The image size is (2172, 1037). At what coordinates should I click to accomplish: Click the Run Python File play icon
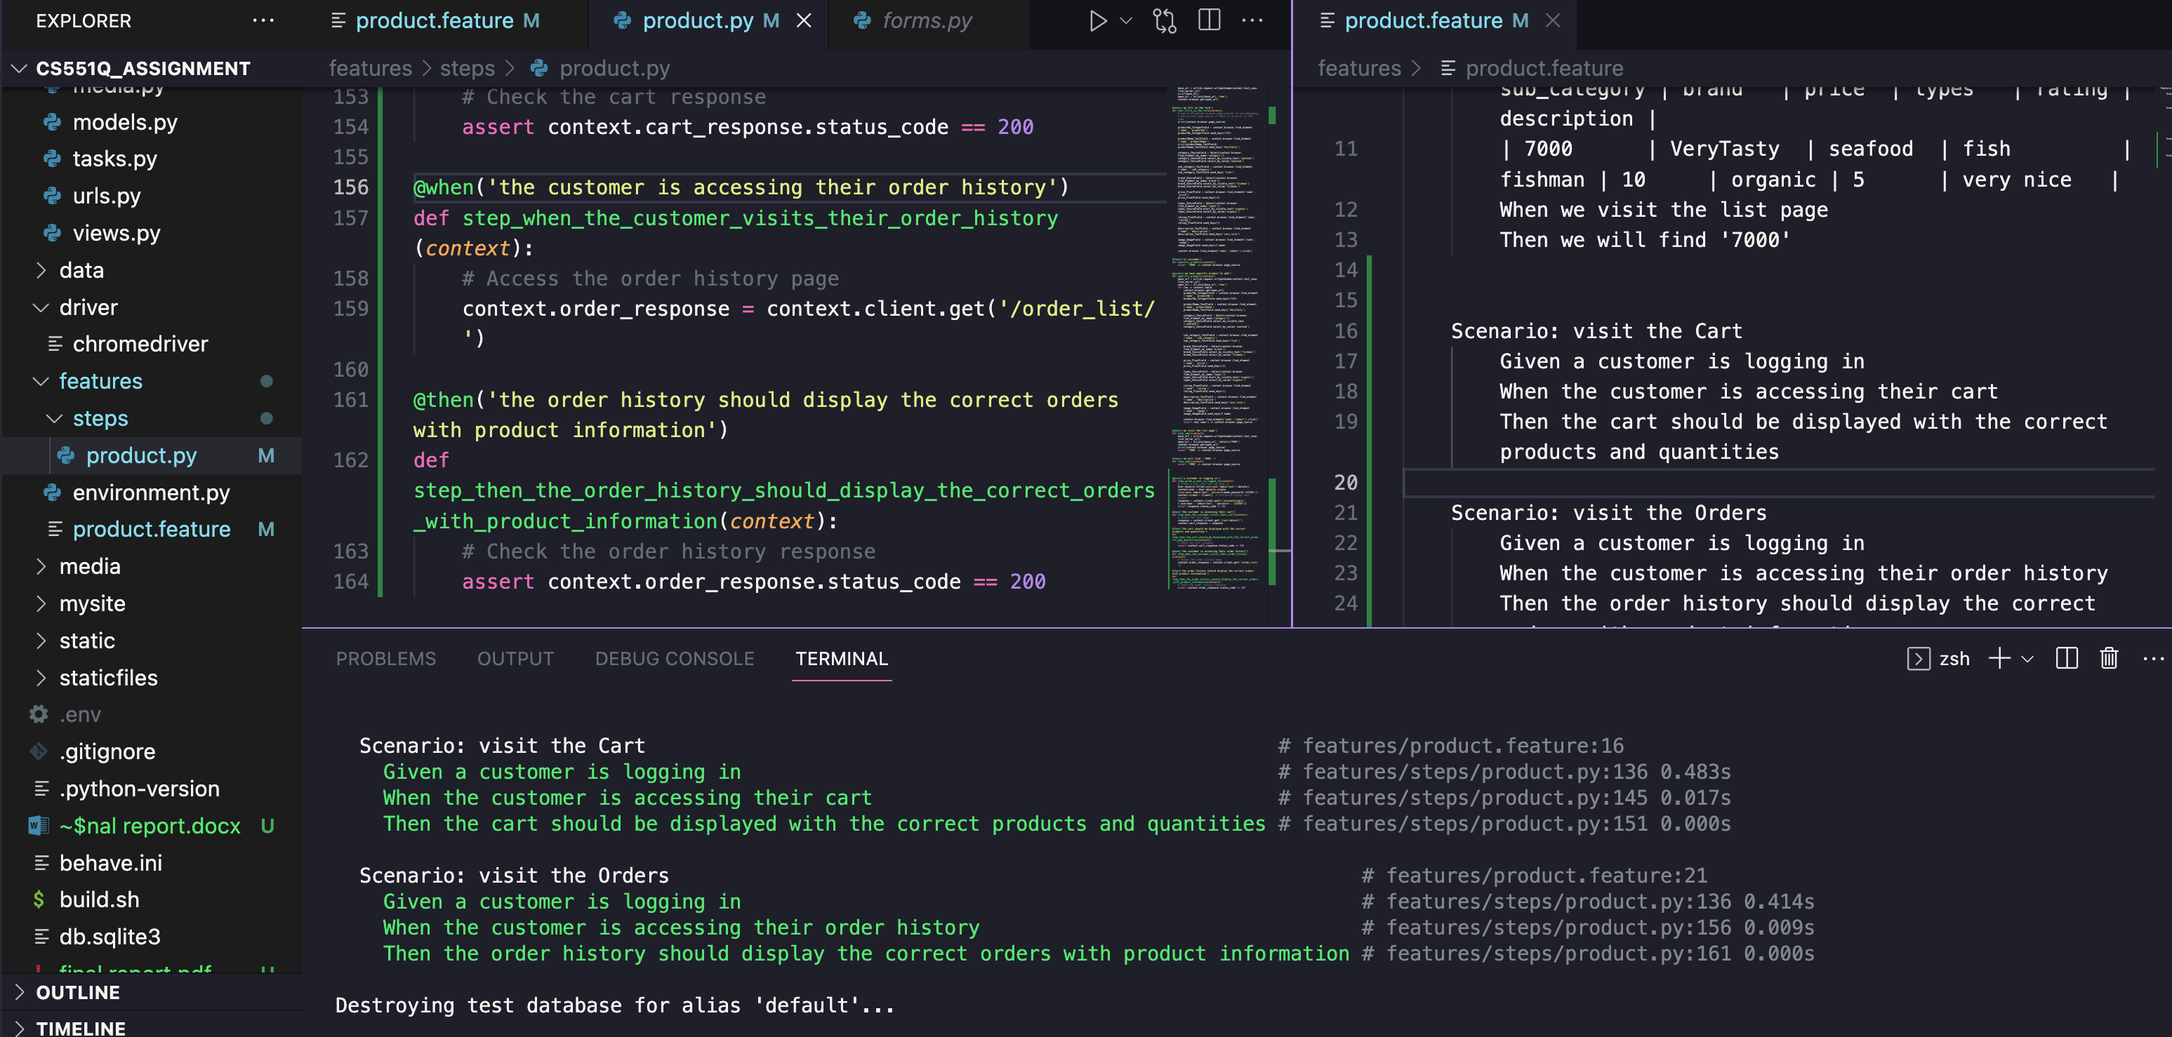[1097, 21]
